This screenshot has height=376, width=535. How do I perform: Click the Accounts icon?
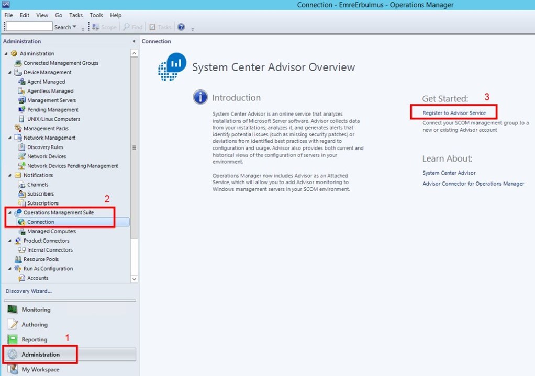[x=21, y=278]
